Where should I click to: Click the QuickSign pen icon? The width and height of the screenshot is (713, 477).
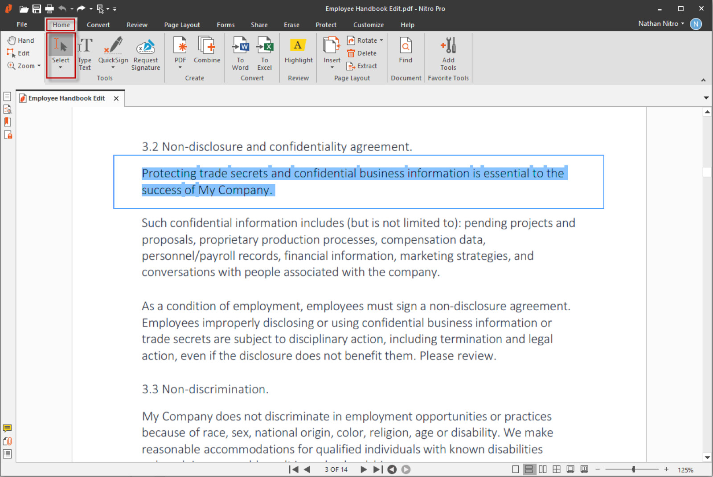pos(113,46)
